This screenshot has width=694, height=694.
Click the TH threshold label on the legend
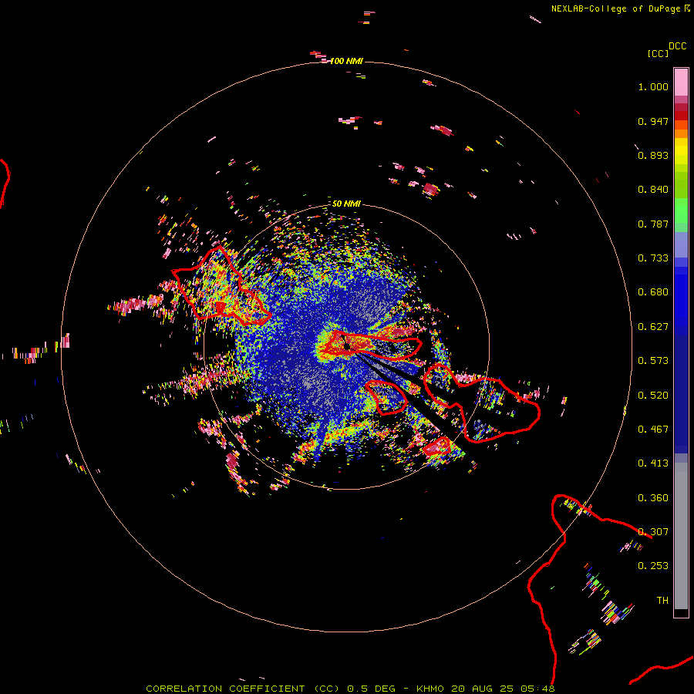tap(662, 600)
